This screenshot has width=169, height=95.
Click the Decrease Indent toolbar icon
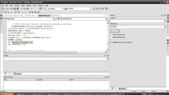[16, 12]
